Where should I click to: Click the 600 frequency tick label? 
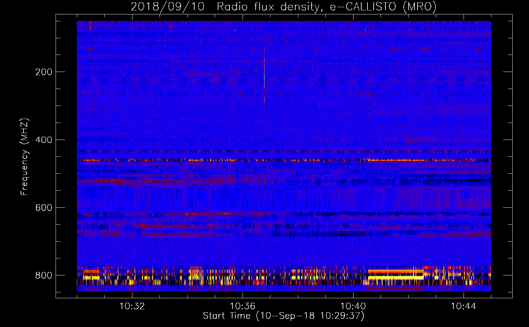click(x=44, y=208)
